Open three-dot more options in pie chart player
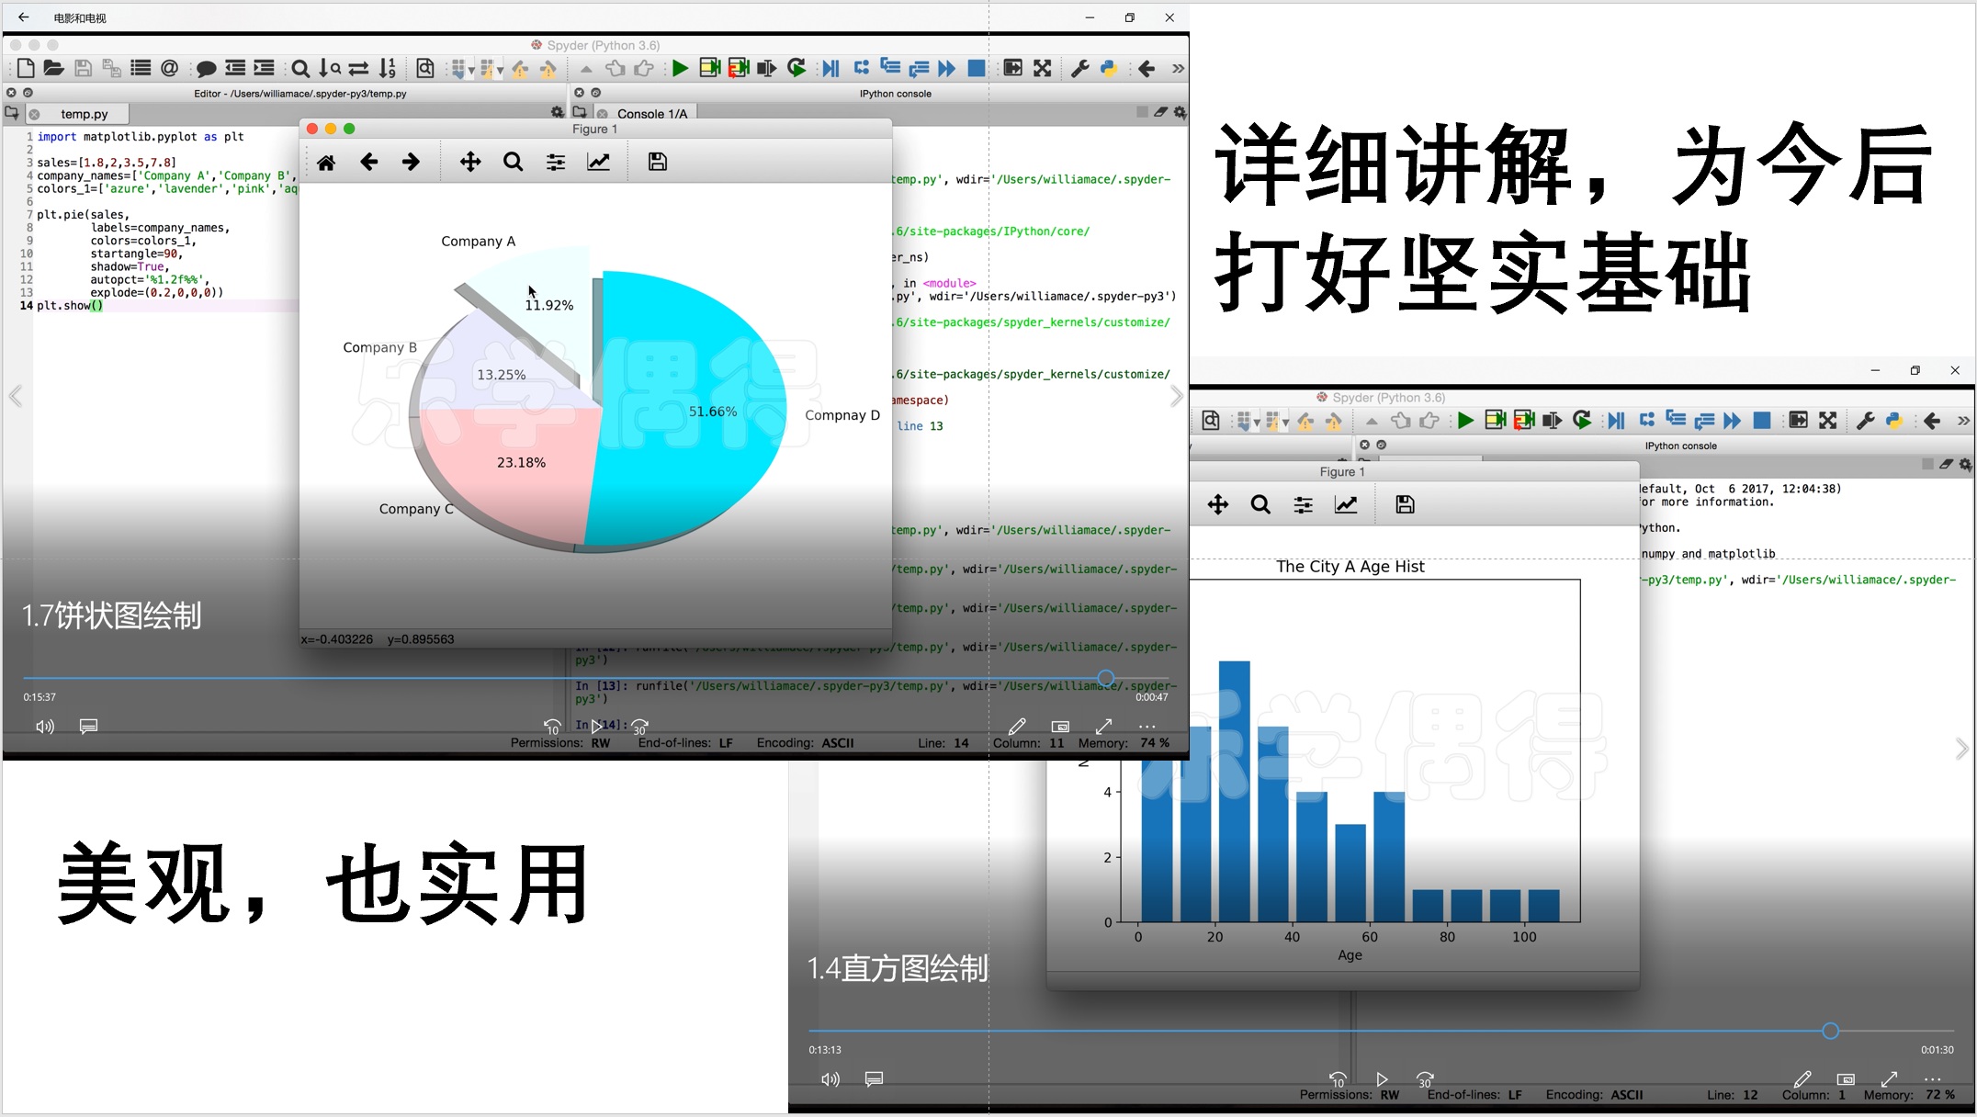Screen dimensions: 1977x1117 (1147, 727)
